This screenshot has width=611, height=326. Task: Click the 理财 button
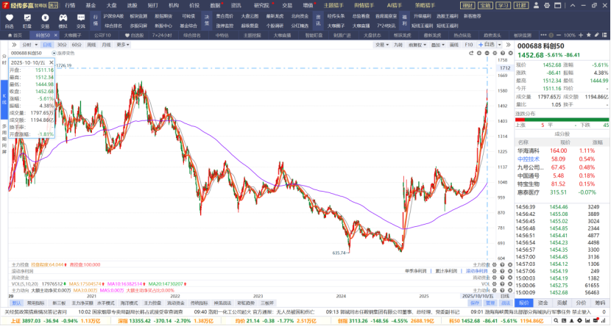pos(467,5)
